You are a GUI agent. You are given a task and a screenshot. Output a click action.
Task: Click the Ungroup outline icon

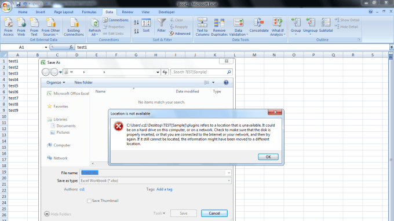311,27
